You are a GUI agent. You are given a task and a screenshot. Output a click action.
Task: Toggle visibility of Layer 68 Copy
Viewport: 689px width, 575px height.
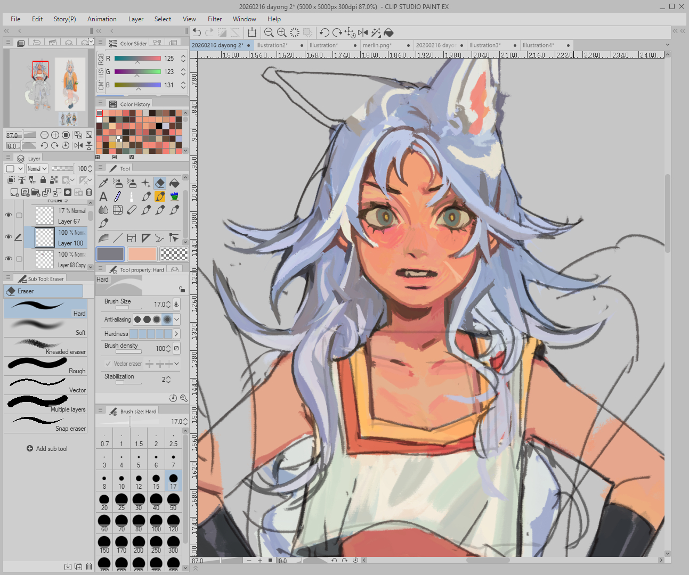9,259
